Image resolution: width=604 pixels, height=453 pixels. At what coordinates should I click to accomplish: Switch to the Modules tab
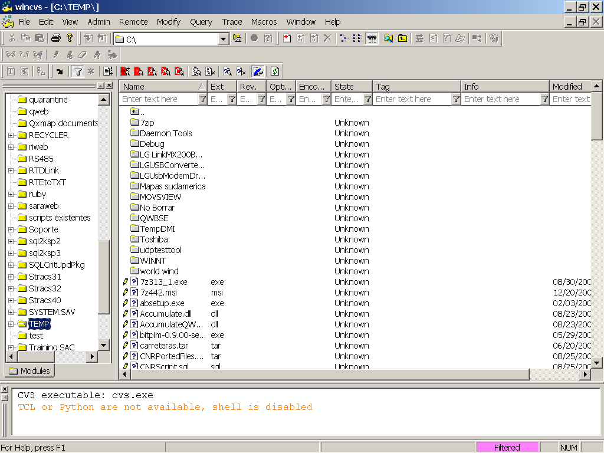pyautogui.click(x=29, y=370)
